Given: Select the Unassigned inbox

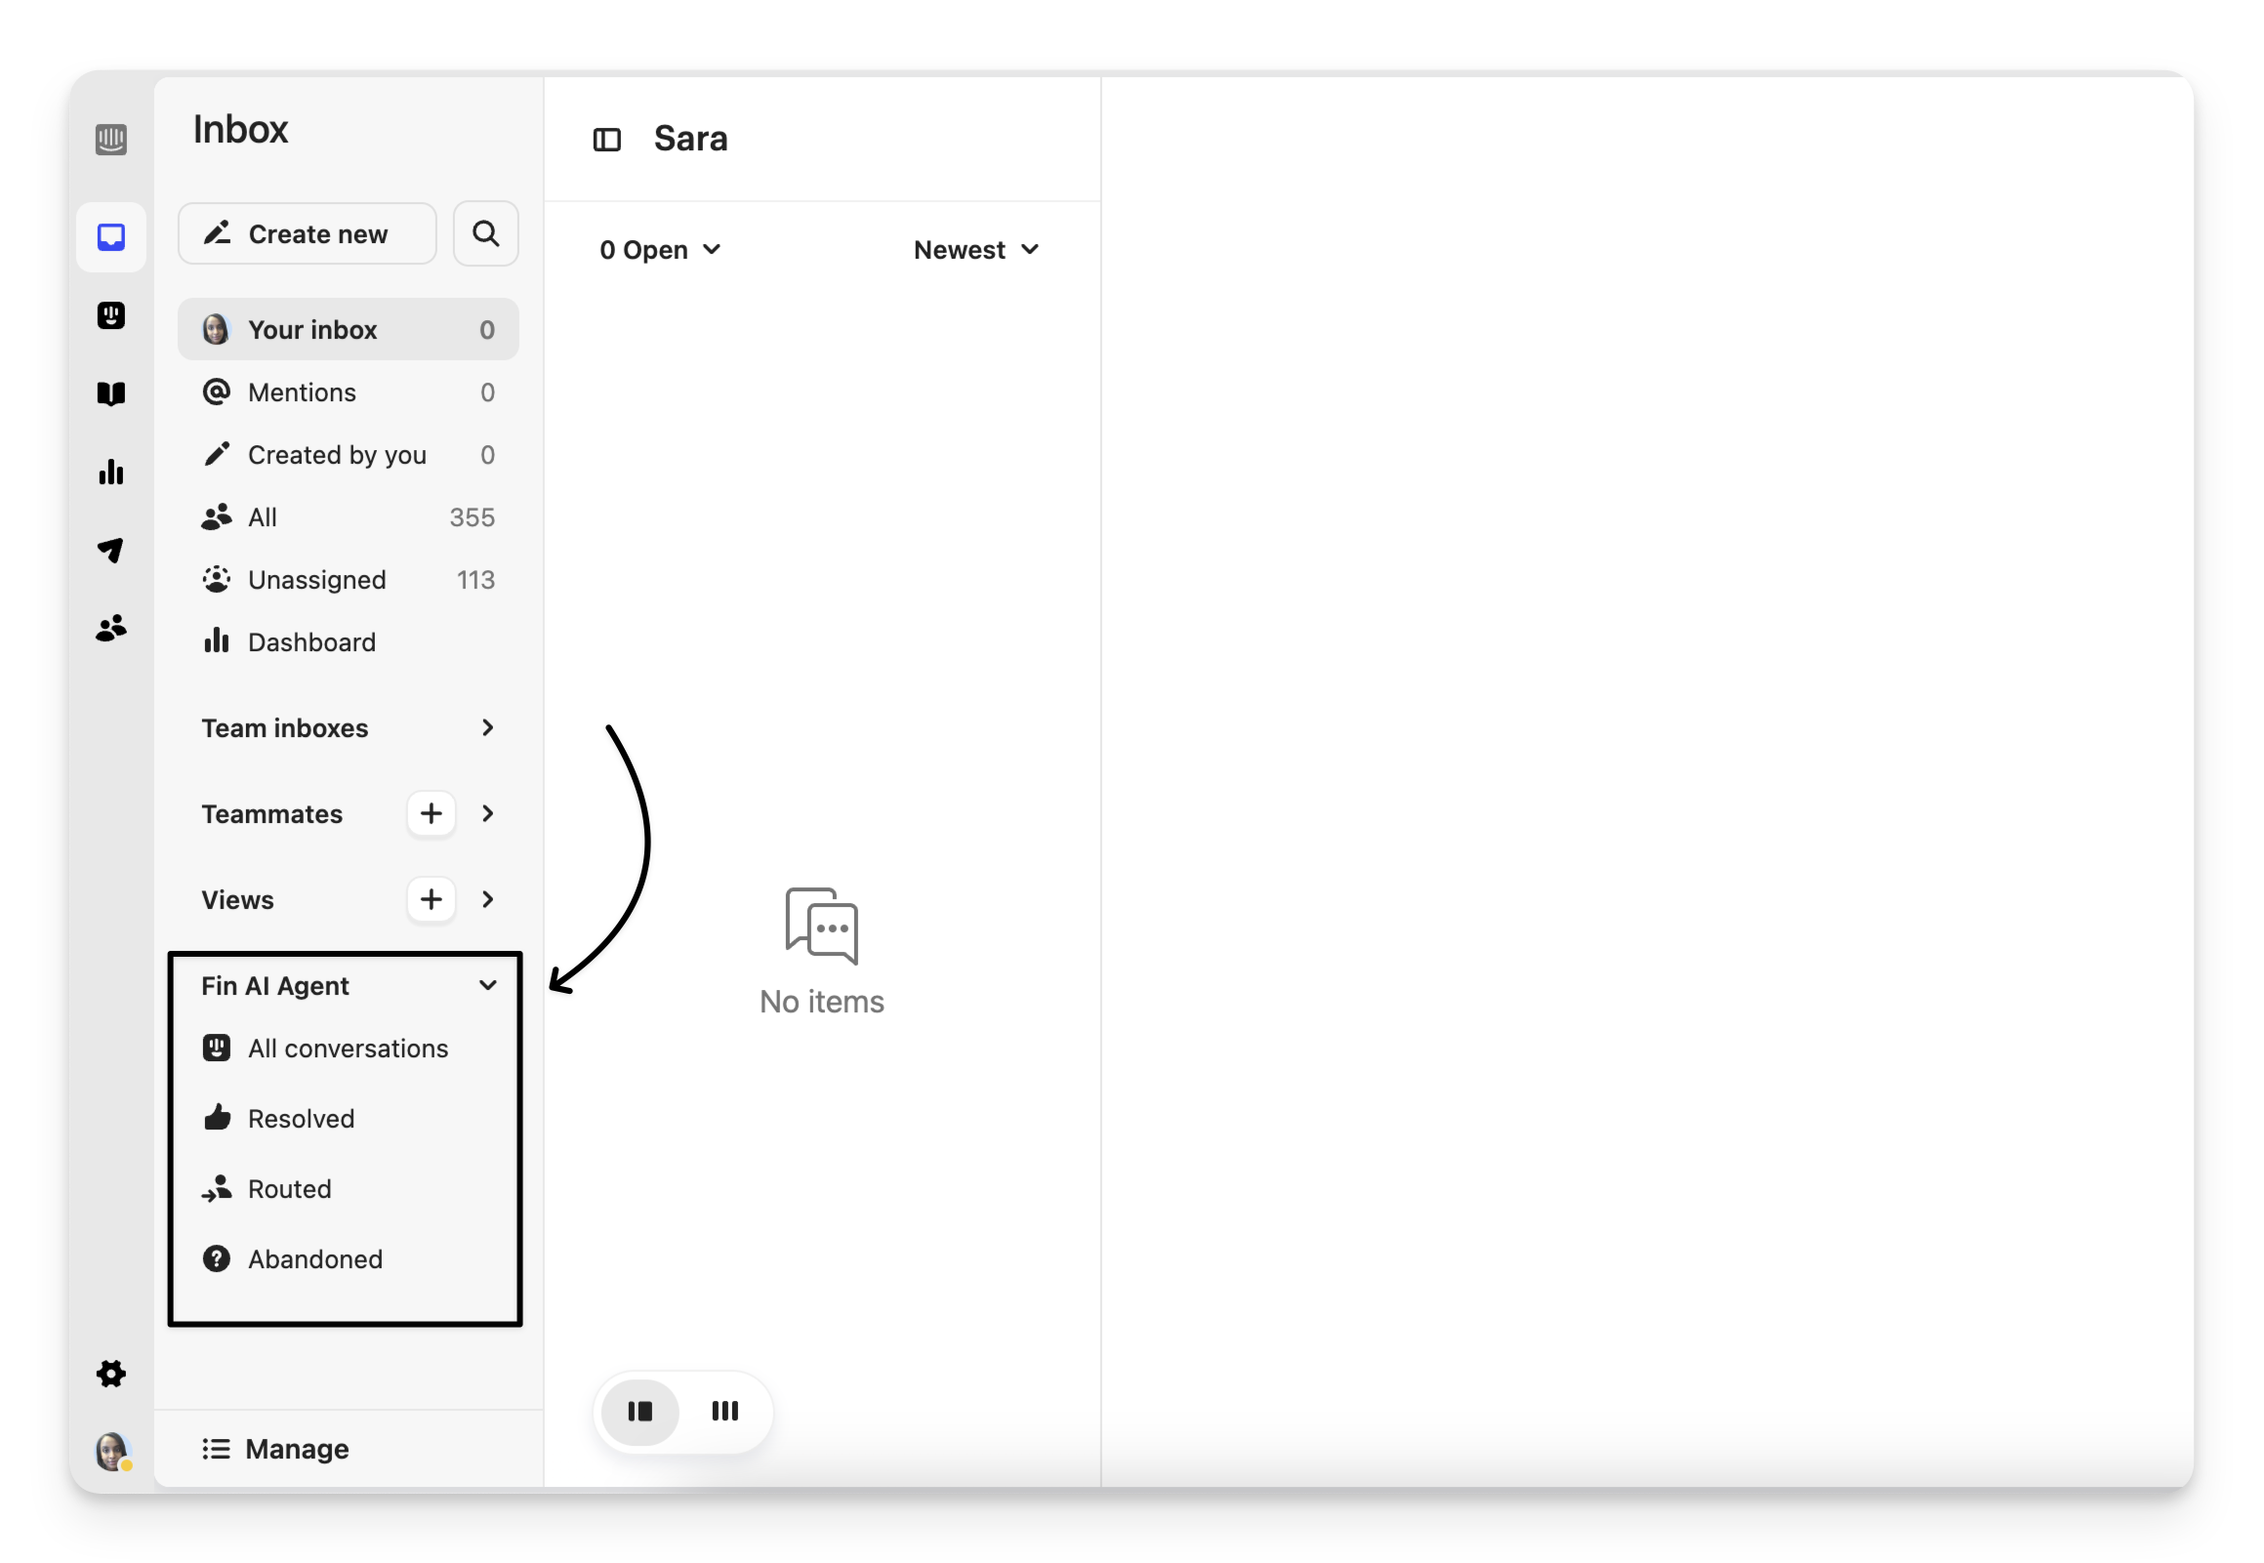Looking at the screenshot, I should [316, 580].
